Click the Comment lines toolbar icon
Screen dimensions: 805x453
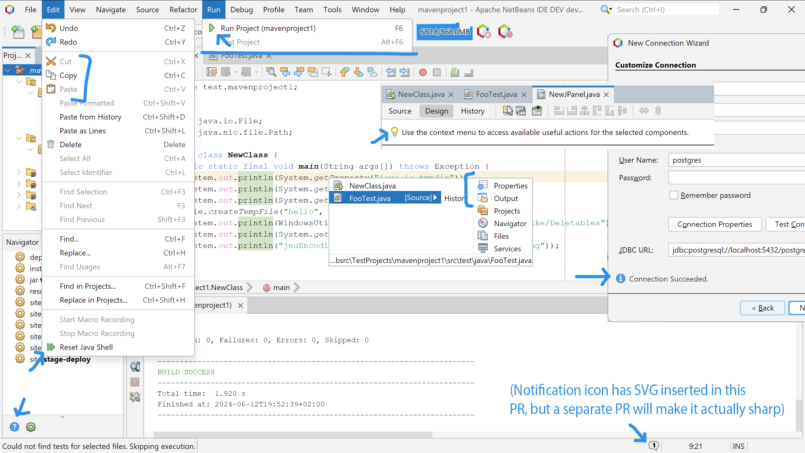(x=455, y=72)
